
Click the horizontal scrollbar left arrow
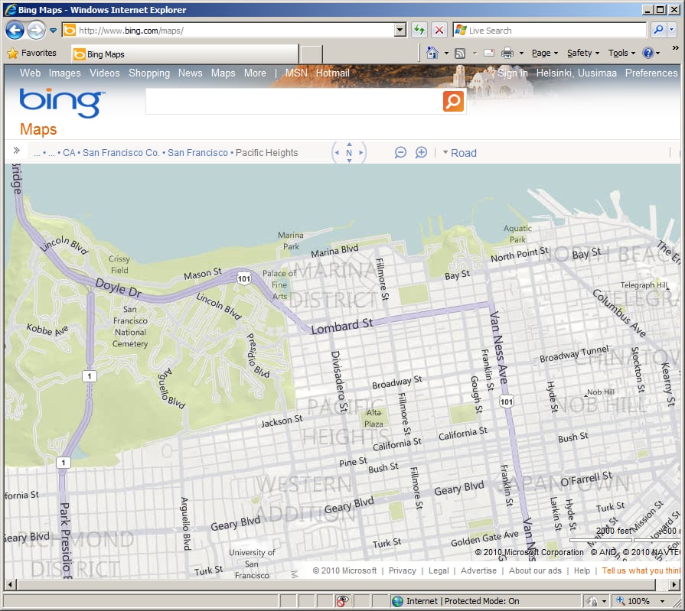click(10, 584)
